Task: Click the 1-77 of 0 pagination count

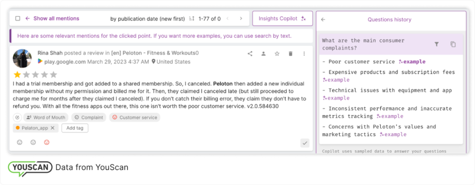Action: point(209,19)
